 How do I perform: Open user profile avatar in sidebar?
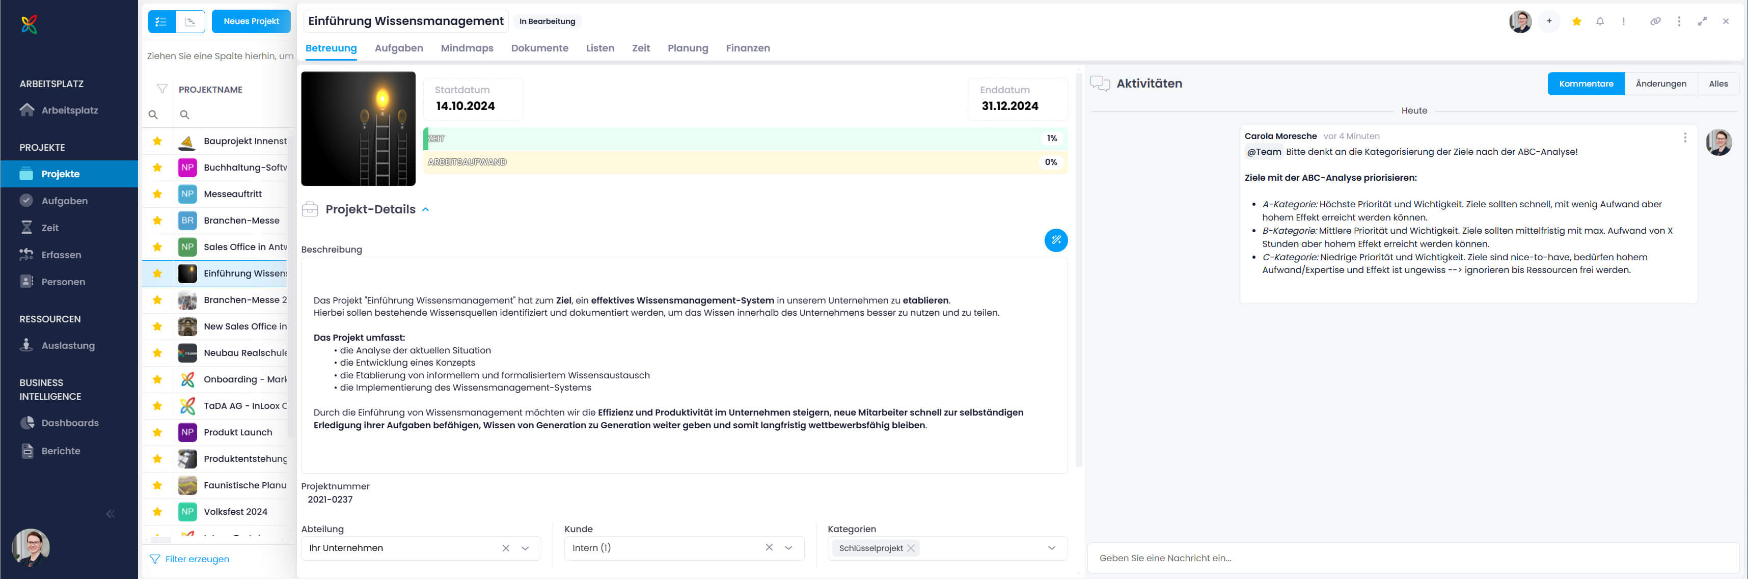[x=31, y=548]
